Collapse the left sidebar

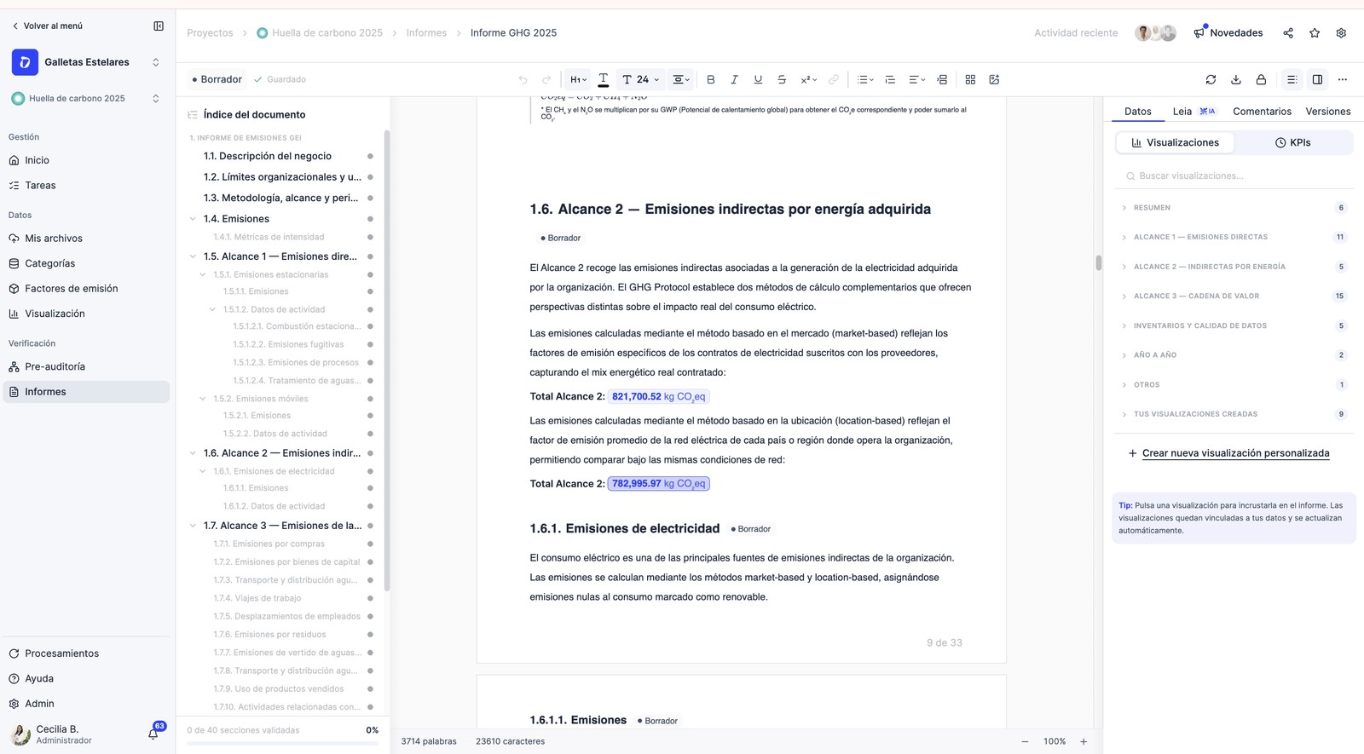[159, 26]
